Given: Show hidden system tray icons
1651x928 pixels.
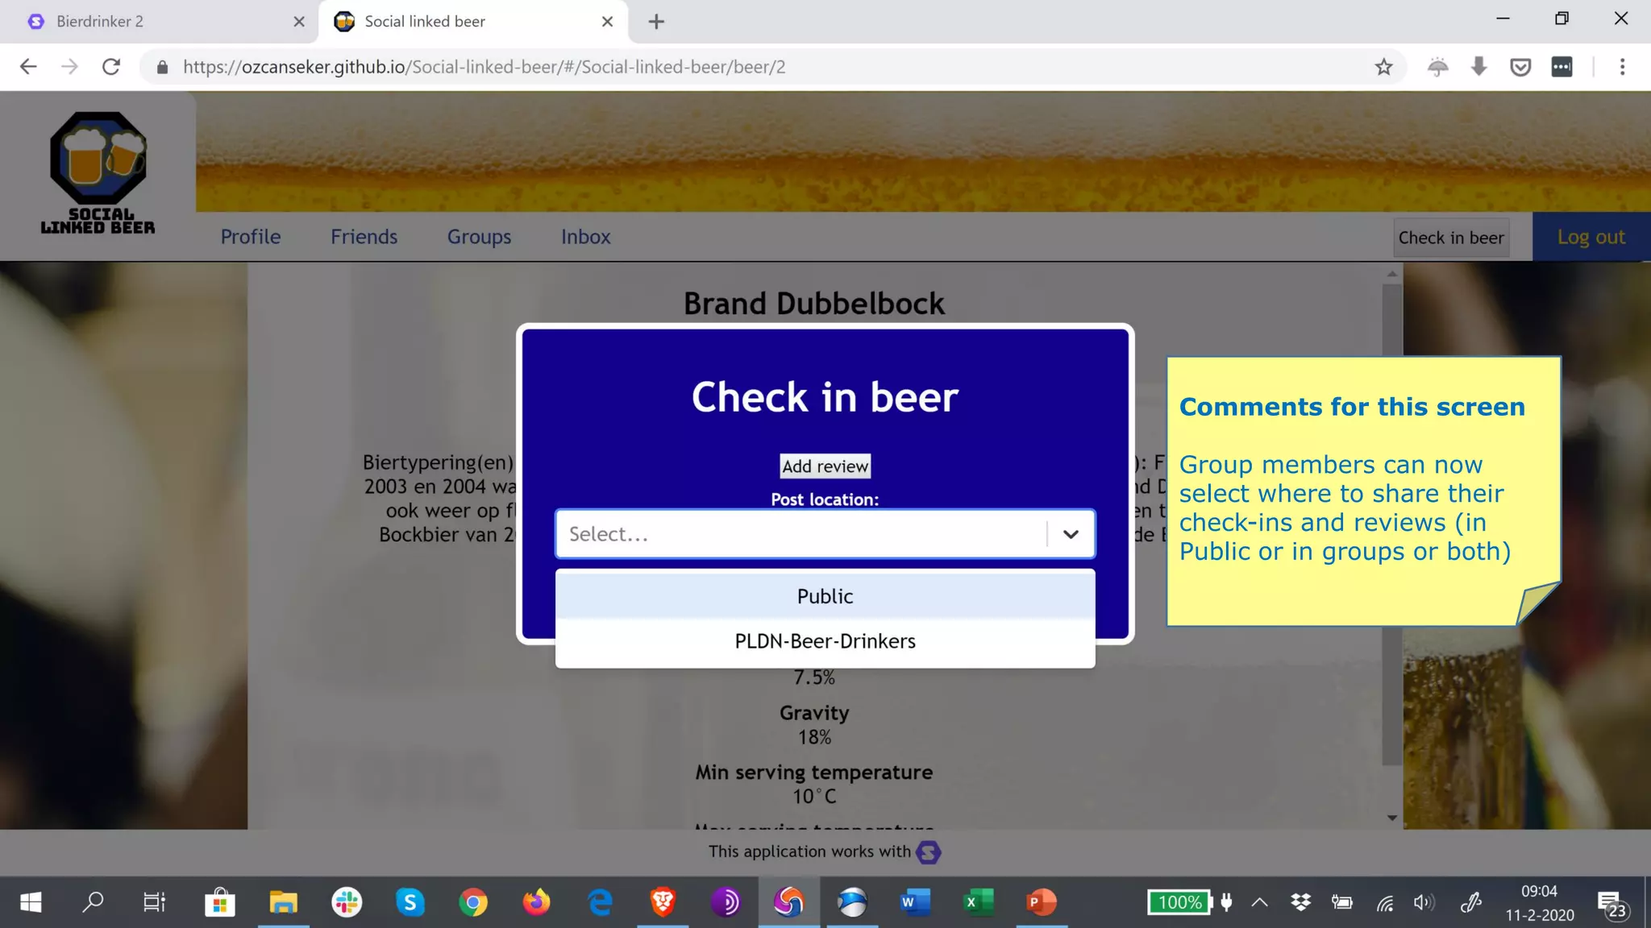Looking at the screenshot, I should pos(1259,902).
